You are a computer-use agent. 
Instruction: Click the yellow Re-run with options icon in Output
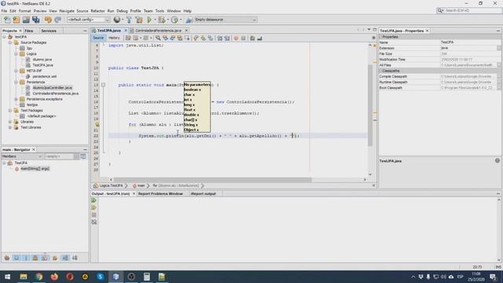(x=94, y=208)
